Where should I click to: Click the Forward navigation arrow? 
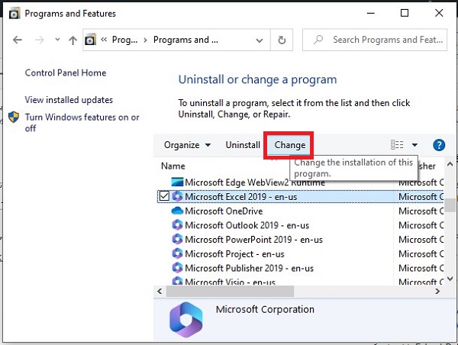click(40, 40)
